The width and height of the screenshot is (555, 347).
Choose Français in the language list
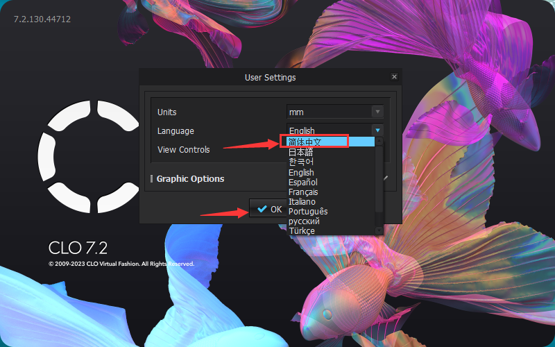pyautogui.click(x=331, y=192)
